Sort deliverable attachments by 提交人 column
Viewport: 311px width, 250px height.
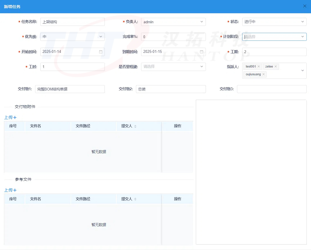[x=135, y=126]
